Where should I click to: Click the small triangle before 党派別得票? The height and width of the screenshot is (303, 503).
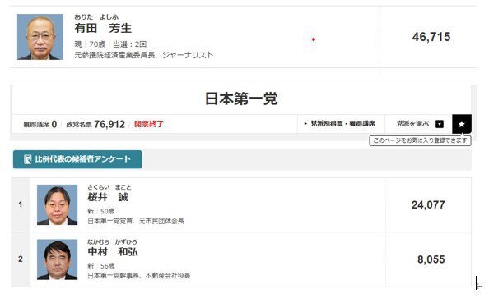point(305,123)
